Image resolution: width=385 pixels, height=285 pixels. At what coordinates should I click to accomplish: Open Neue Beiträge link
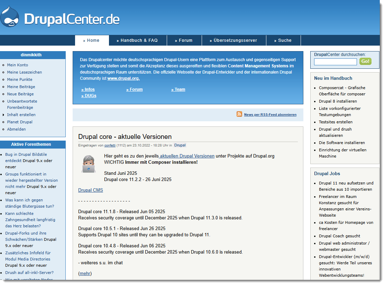20,94
